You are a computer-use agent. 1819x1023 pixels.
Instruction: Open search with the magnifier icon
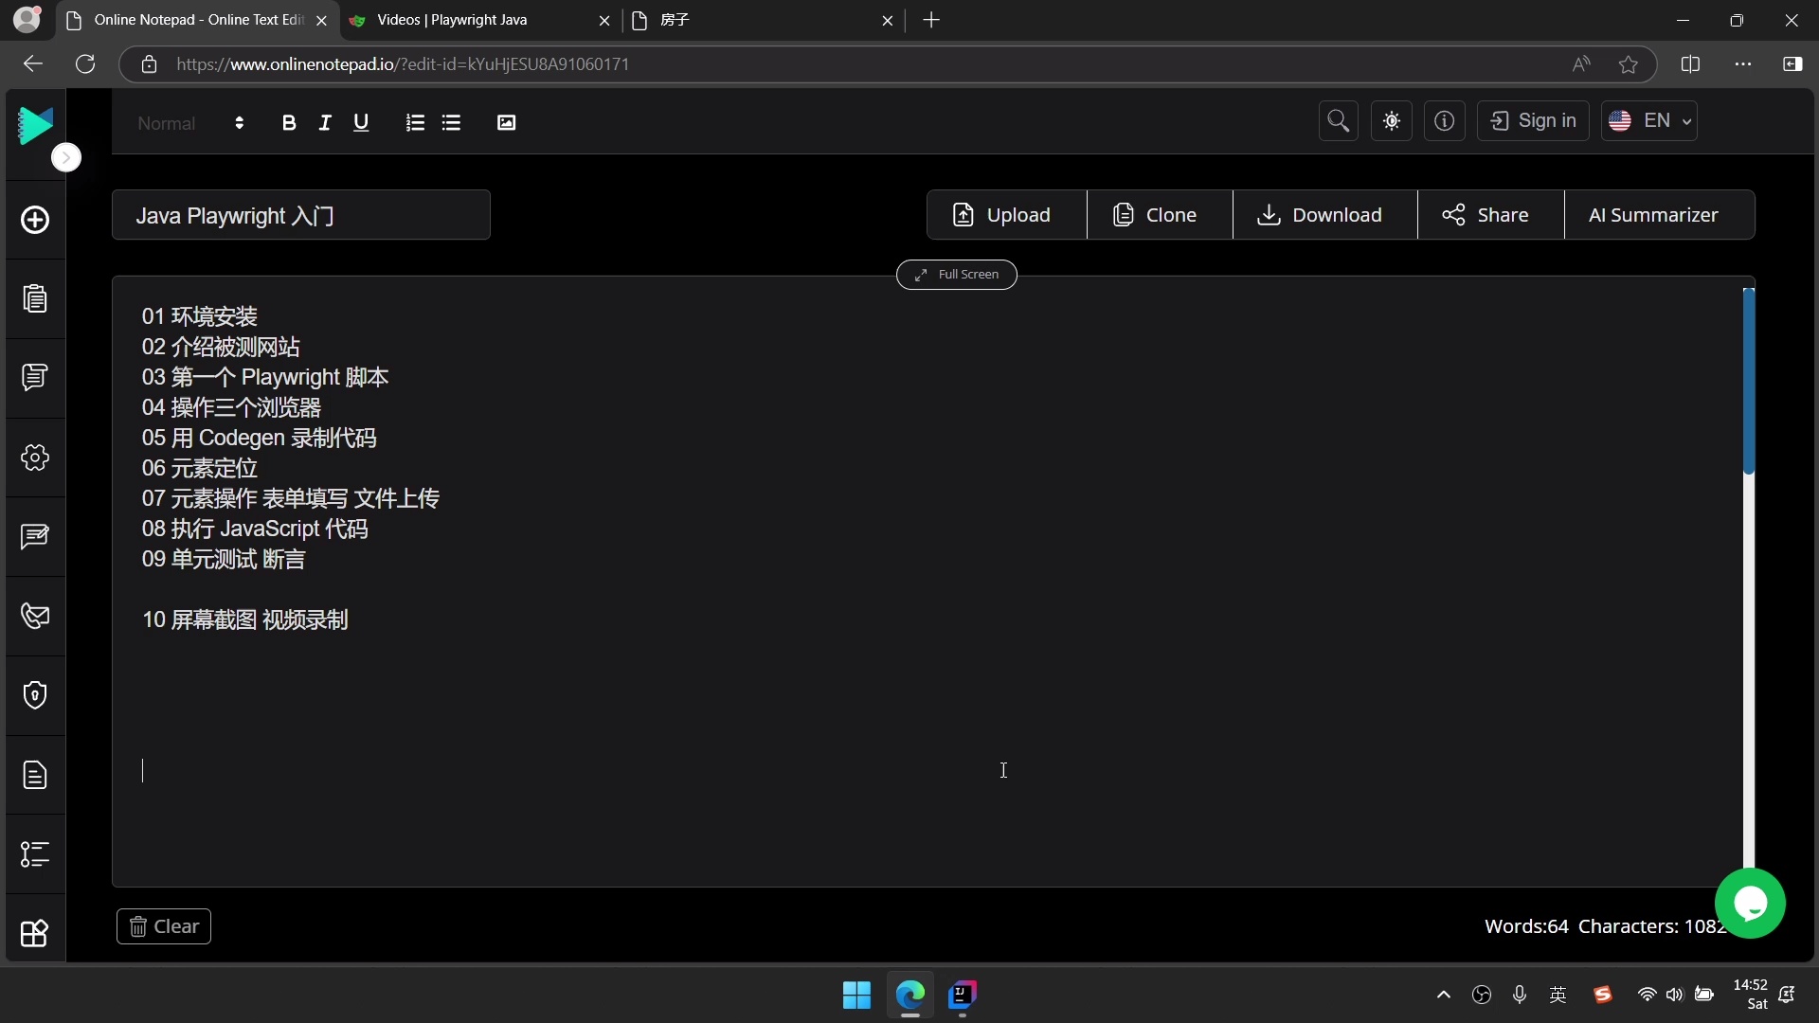tap(1338, 121)
